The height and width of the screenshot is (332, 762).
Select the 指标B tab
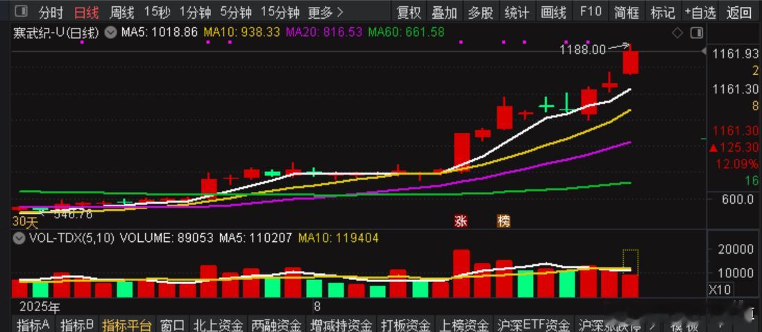pyautogui.click(x=77, y=324)
